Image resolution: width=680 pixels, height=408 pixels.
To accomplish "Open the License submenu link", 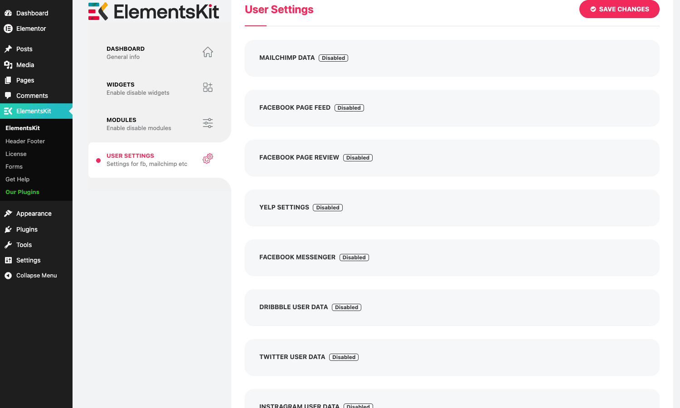I will (x=16, y=154).
